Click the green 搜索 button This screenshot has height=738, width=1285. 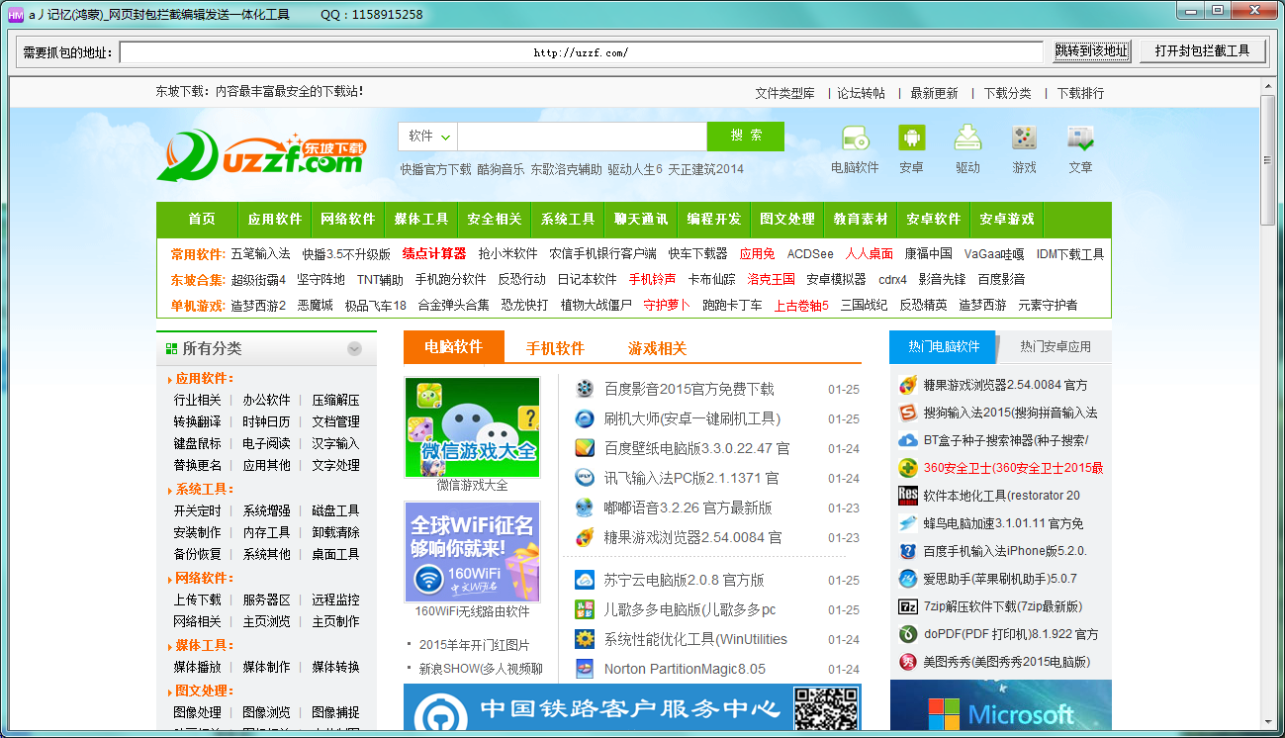pyautogui.click(x=746, y=137)
